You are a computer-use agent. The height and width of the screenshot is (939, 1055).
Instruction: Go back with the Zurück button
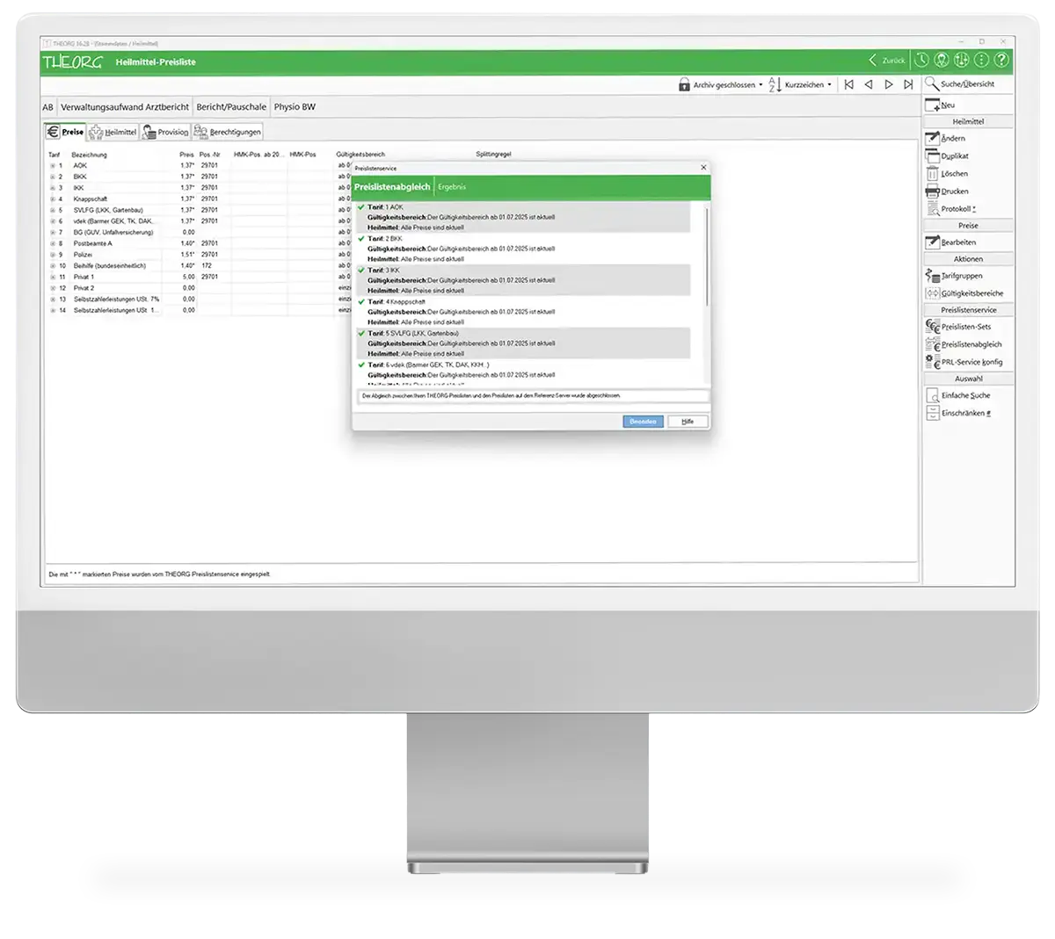pyautogui.click(x=887, y=60)
